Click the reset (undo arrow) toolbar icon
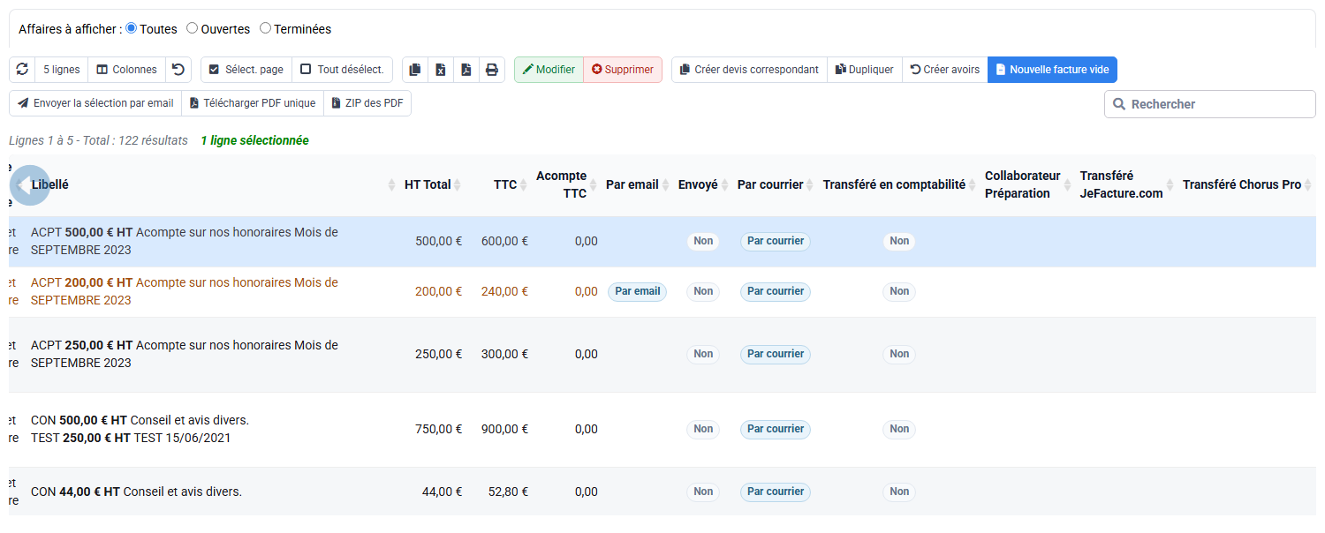Viewport: 1325px width, 533px height. tap(178, 70)
